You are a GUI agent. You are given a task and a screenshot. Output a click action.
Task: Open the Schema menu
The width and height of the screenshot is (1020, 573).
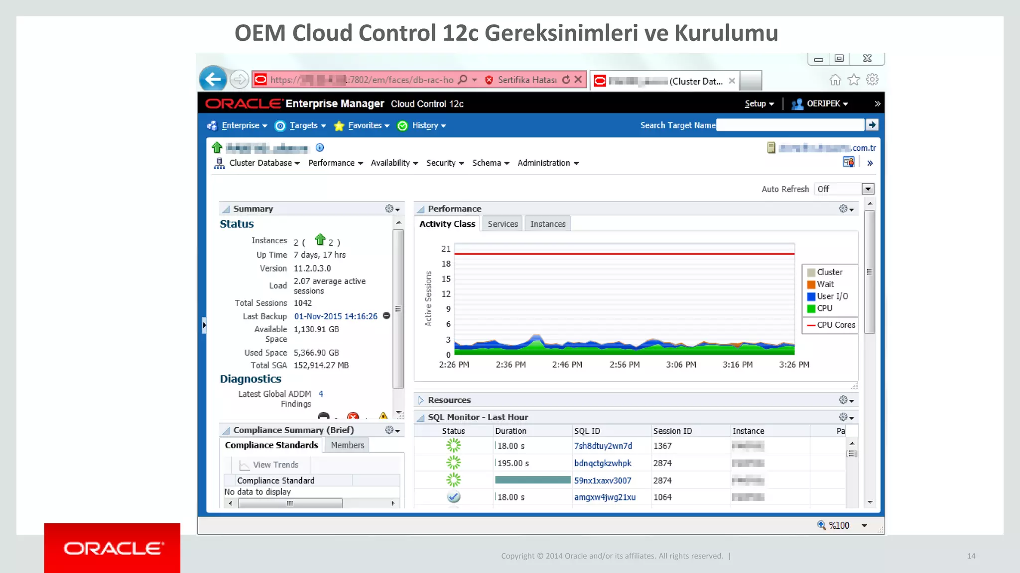(x=491, y=163)
